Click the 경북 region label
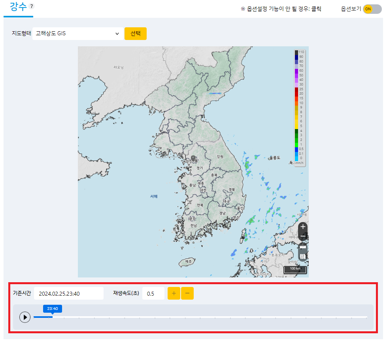Screen dimensions: 387x340 [x=232, y=190]
